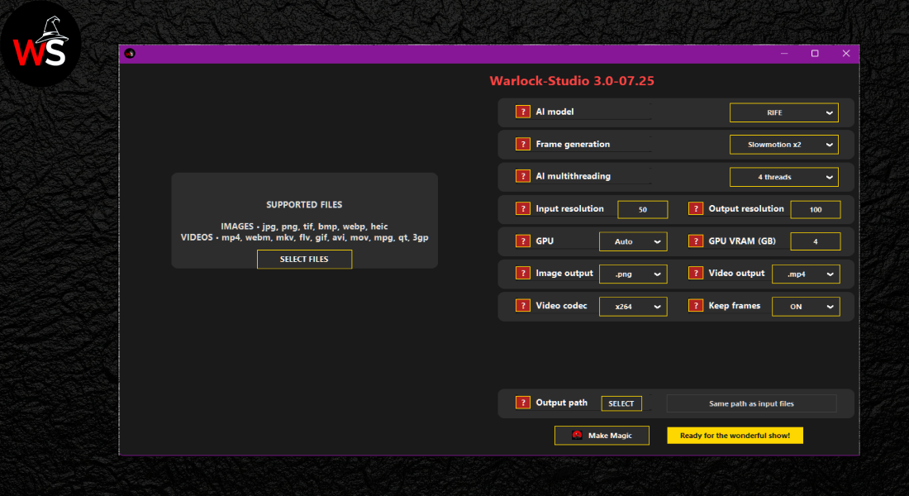The width and height of the screenshot is (909, 496).
Task: Click Video codec help icon
Action: (x=522, y=306)
